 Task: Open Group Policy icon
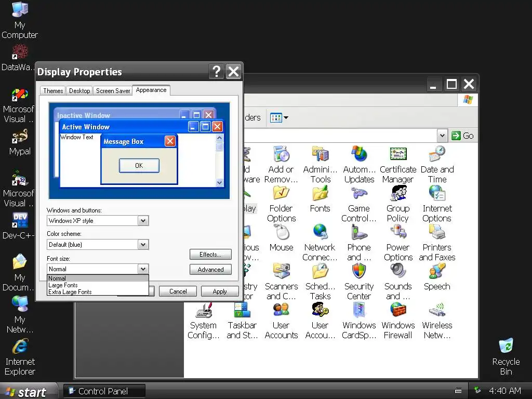[x=398, y=204]
